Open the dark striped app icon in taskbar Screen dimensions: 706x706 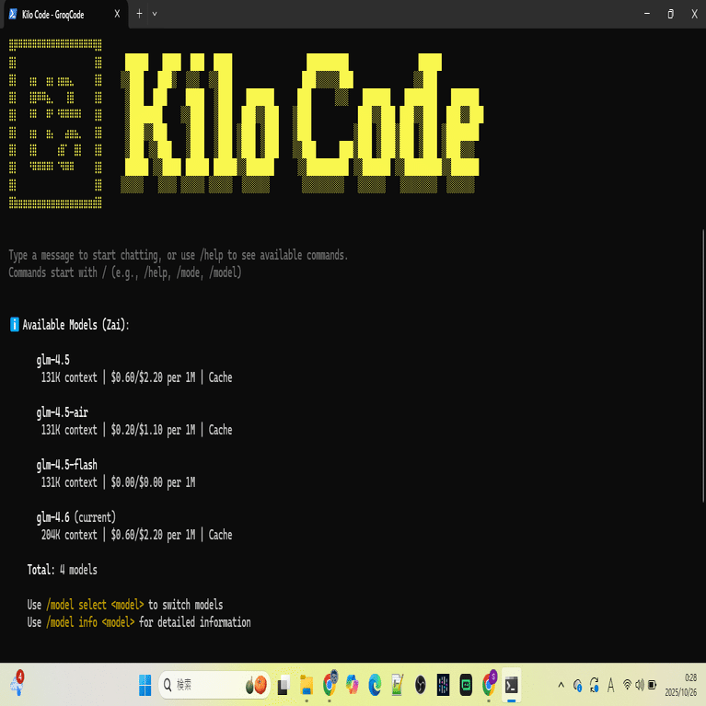[x=443, y=685]
